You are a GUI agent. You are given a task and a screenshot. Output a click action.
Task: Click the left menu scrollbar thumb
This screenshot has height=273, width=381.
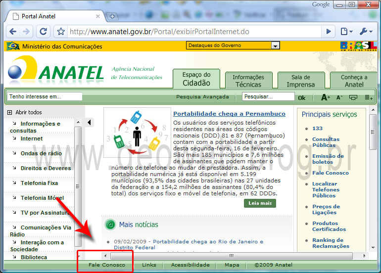pyautogui.click(x=78, y=186)
